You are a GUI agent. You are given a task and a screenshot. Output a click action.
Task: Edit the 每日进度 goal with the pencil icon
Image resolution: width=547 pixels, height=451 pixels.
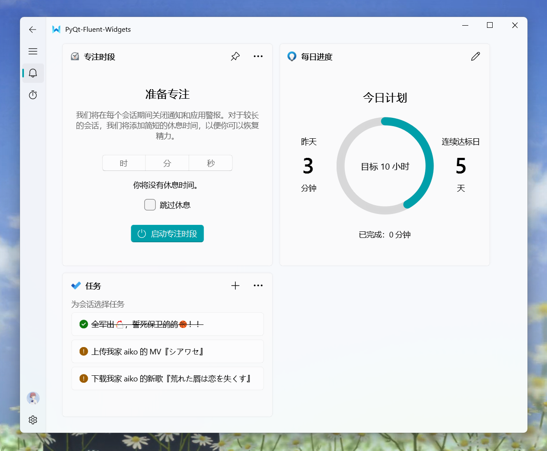475,56
